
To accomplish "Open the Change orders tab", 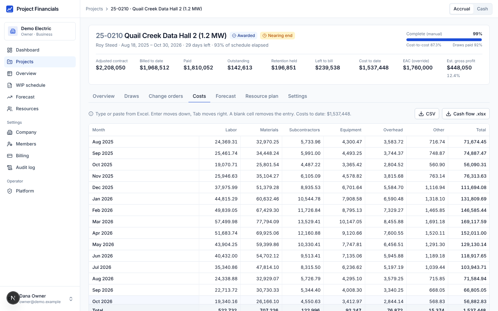I will point(166,96).
